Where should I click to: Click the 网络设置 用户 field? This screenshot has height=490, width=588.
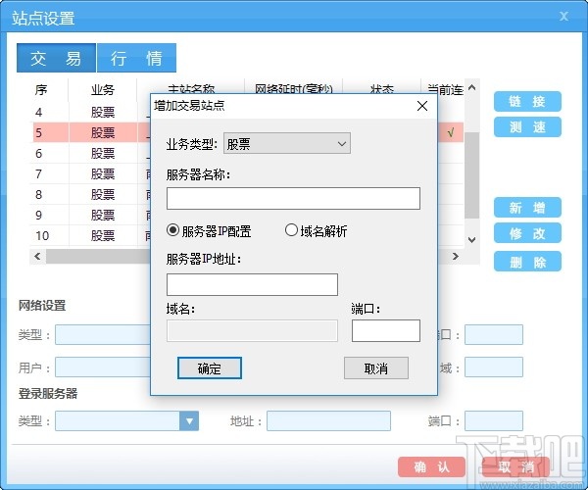103,367
